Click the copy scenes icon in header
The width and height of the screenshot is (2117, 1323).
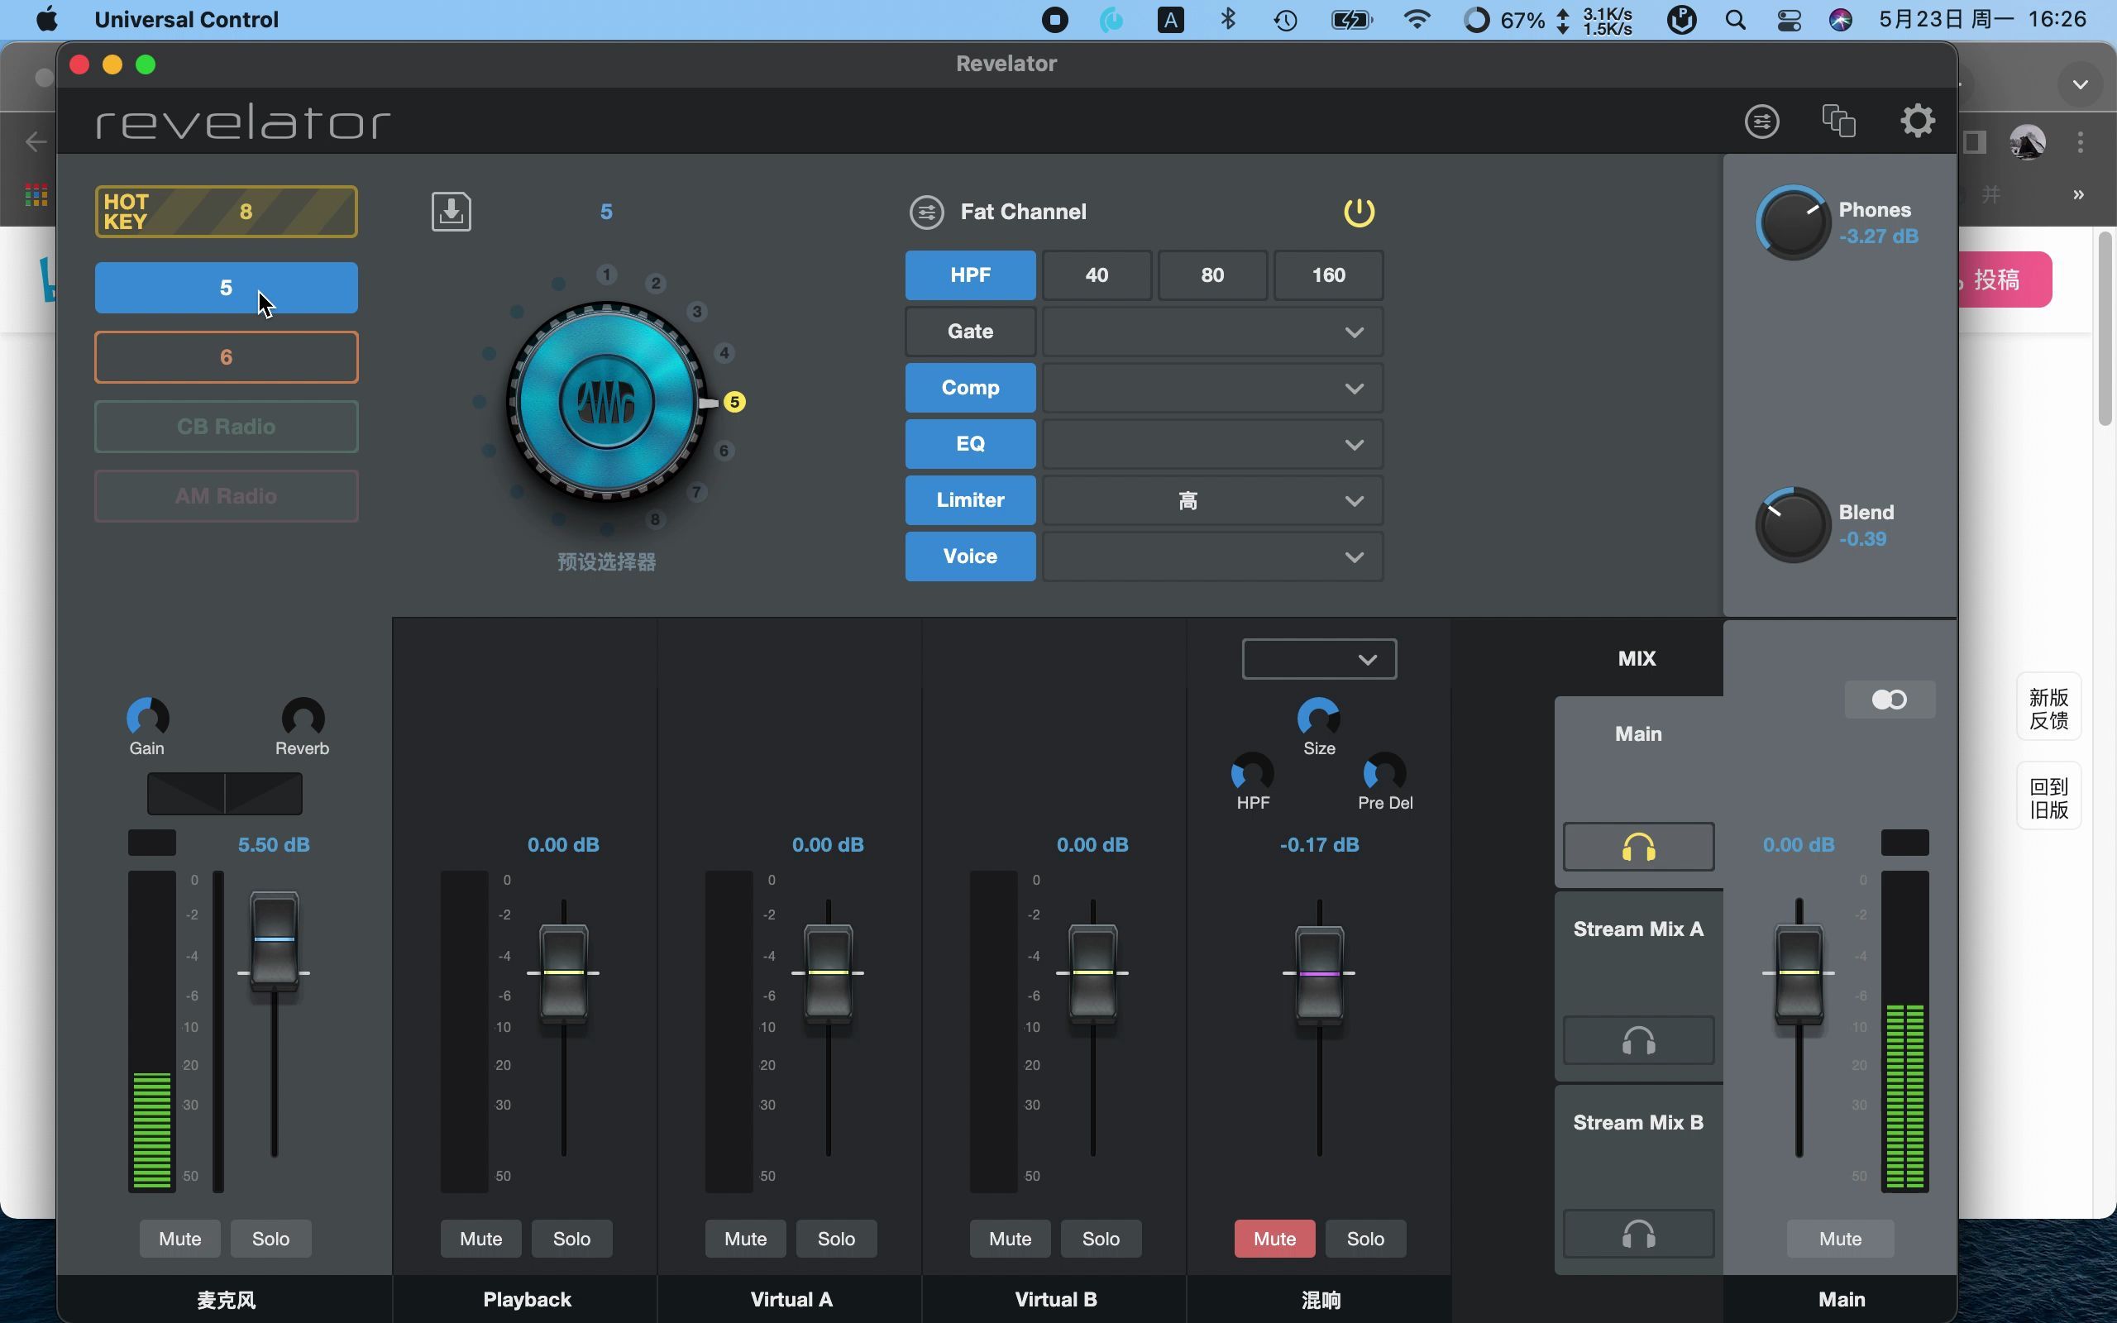[1839, 121]
